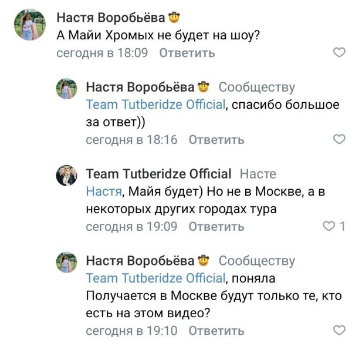Open Настя Воробьёва name on 19:10 reply

pyautogui.click(x=140, y=260)
